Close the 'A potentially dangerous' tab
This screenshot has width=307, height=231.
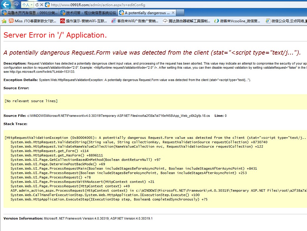(x=173, y=13)
